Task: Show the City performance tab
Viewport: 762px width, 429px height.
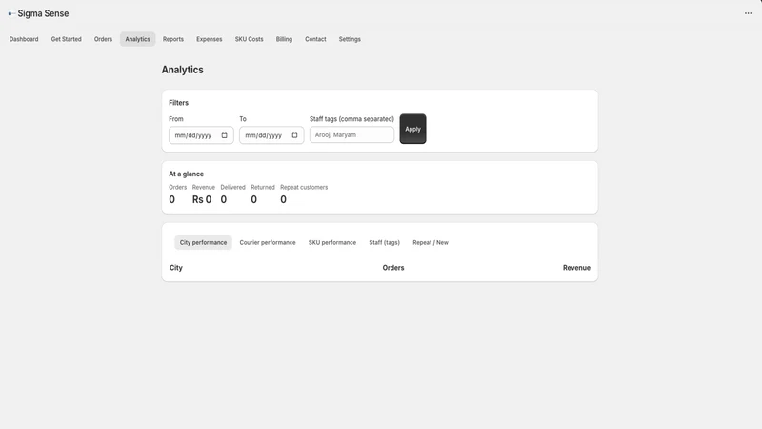Action: tap(203, 242)
